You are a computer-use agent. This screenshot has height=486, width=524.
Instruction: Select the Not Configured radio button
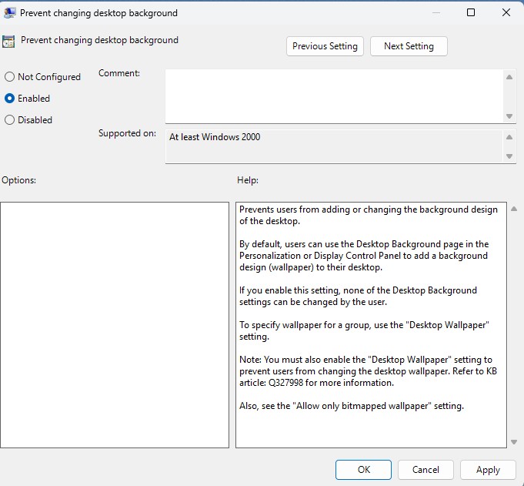(x=9, y=77)
